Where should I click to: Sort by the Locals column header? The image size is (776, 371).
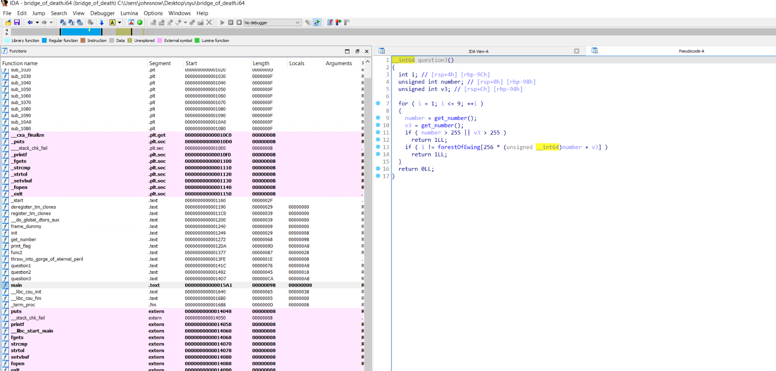[306, 63]
